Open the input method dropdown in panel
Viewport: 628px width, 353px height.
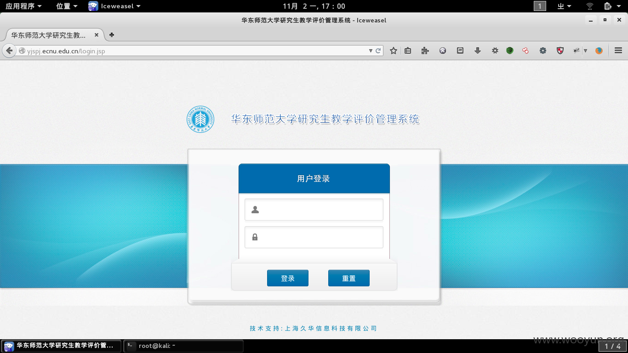coord(565,6)
